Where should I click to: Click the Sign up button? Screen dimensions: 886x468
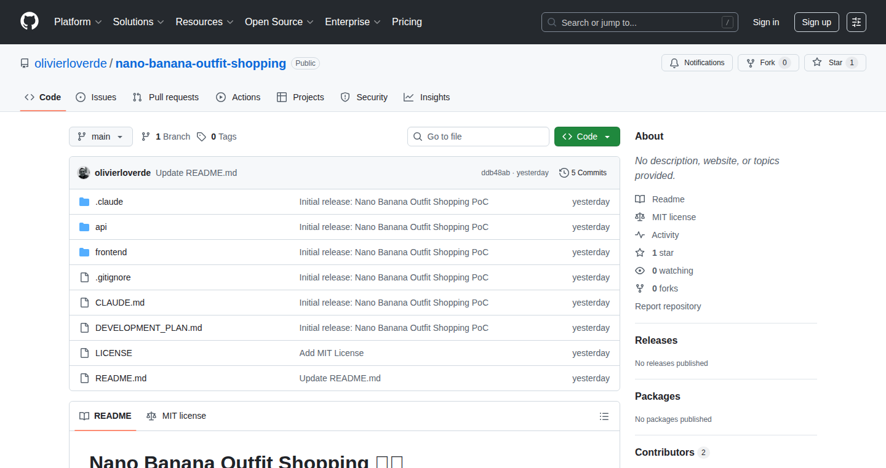[x=816, y=22]
